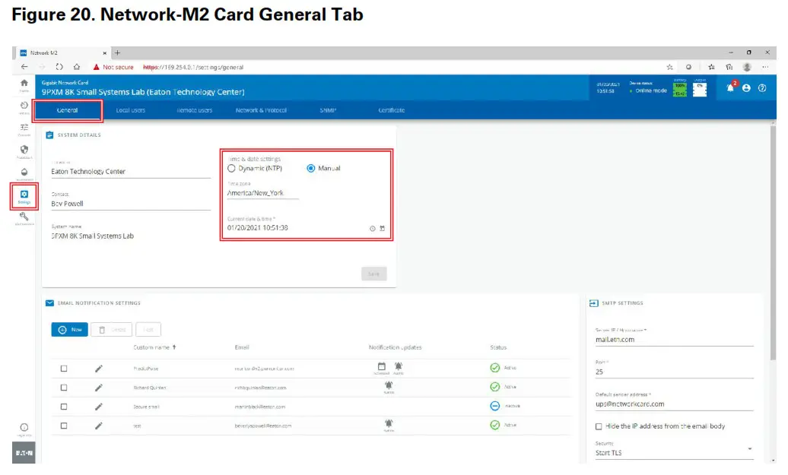Click the green battery status indicator
Image resolution: width=788 pixels, height=475 pixels.
(x=680, y=90)
